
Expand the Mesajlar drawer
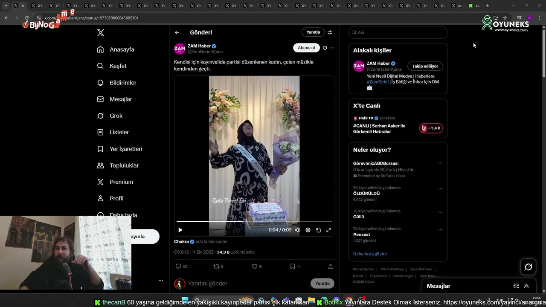click(526, 286)
